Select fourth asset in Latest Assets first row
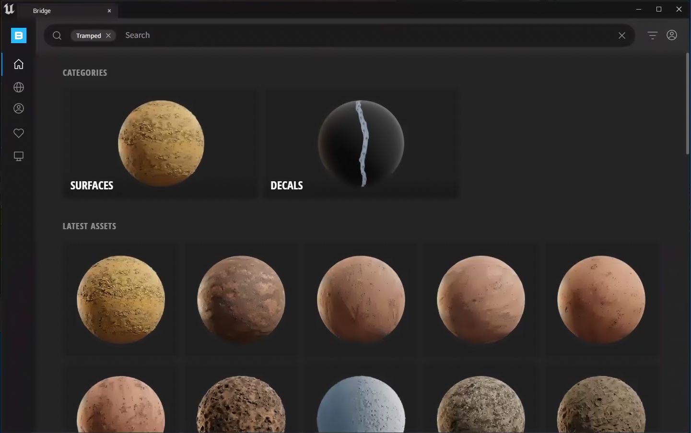691x433 pixels. click(x=481, y=300)
